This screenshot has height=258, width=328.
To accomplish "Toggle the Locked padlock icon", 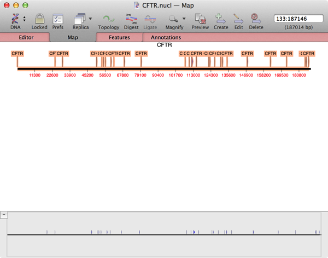I will click(x=39, y=19).
